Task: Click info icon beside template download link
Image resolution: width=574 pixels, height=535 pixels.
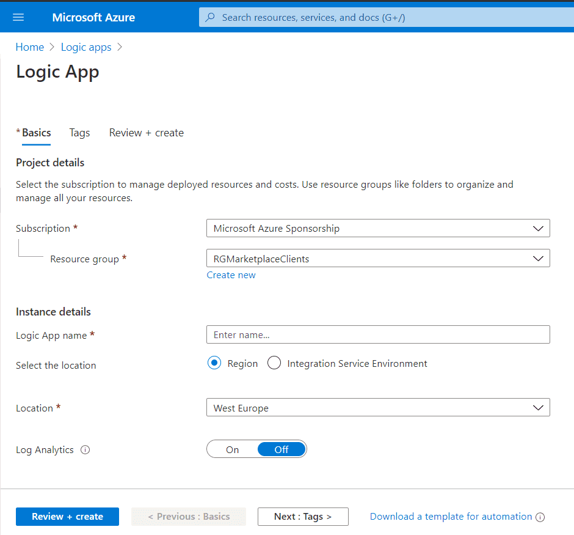Action: click(x=540, y=517)
